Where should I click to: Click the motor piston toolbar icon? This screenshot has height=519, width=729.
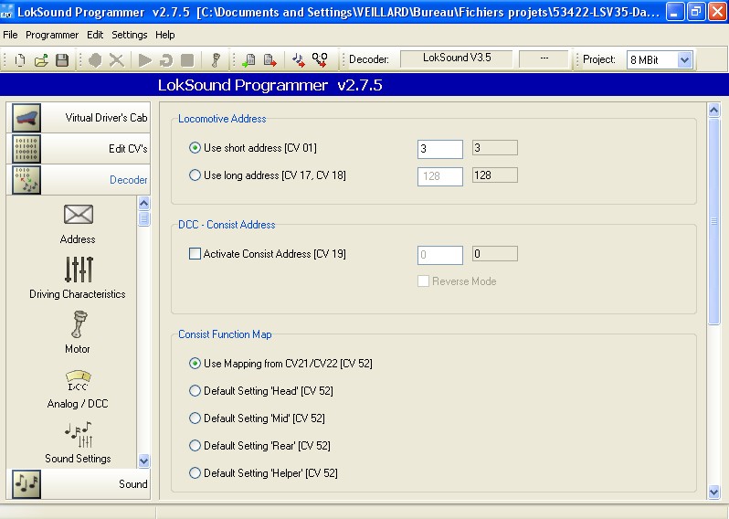click(x=216, y=60)
